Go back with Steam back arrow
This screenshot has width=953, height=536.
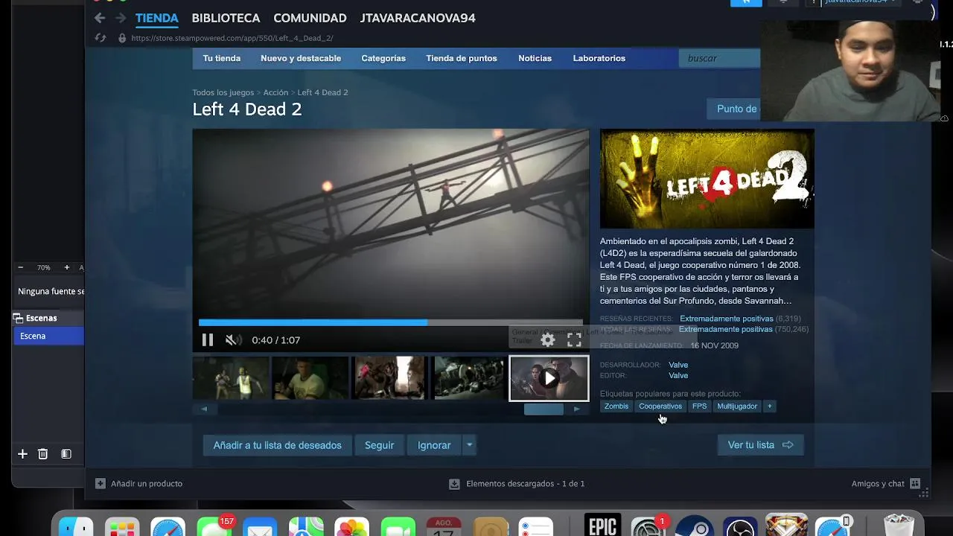point(100,18)
